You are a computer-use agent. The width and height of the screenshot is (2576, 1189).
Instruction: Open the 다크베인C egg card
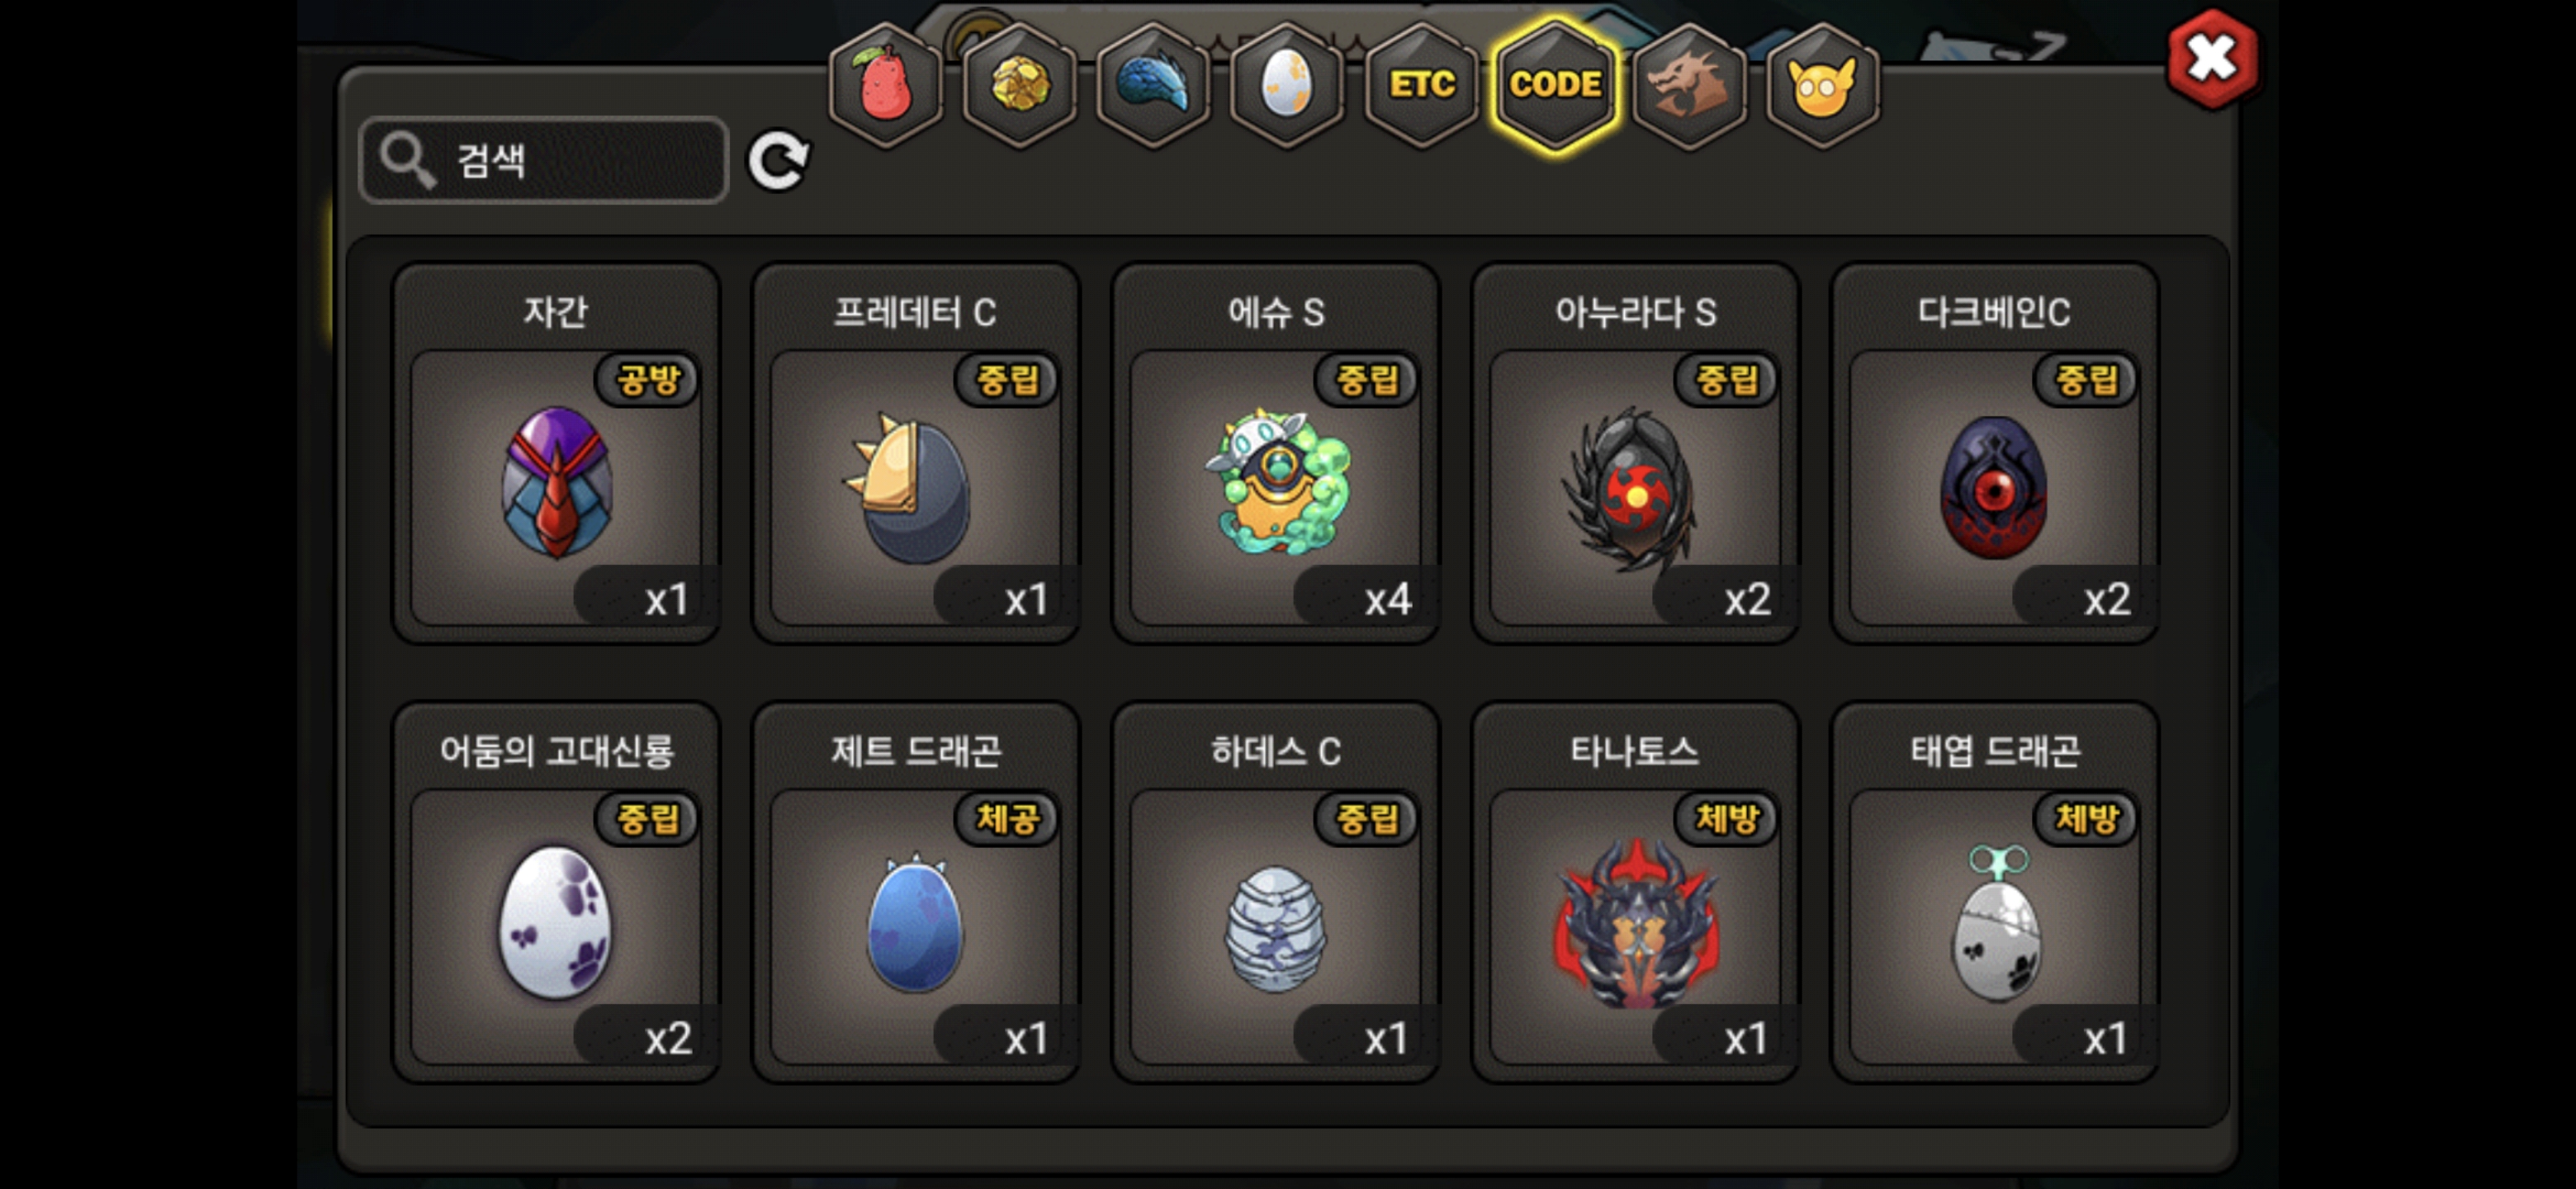click(x=1995, y=453)
